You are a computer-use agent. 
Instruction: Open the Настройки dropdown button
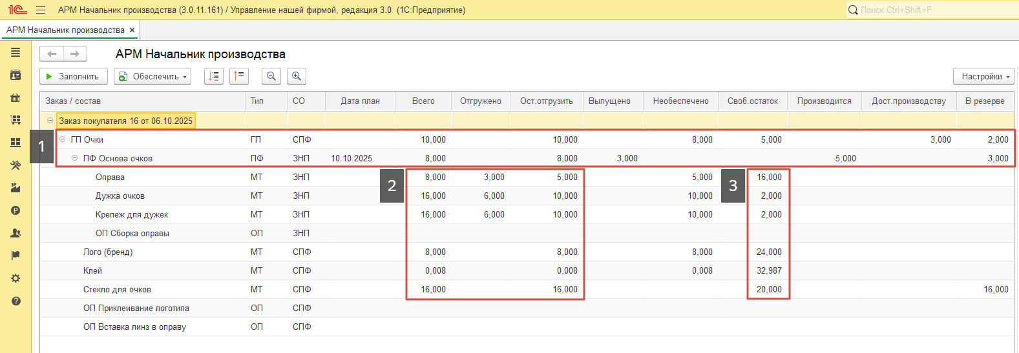pos(983,76)
